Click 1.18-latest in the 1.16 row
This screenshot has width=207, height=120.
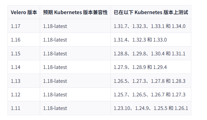click(55, 40)
